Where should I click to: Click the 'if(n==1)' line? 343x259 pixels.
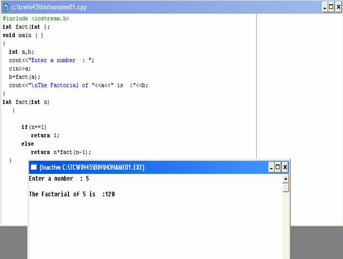[x=34, y=127]
